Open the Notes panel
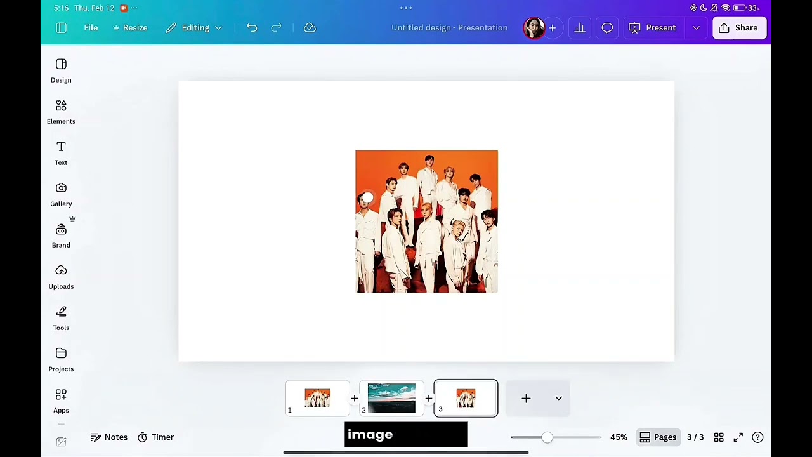 pyautogui.click(x=109, y=437)
